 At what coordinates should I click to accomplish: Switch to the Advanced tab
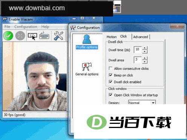(141, 37)
